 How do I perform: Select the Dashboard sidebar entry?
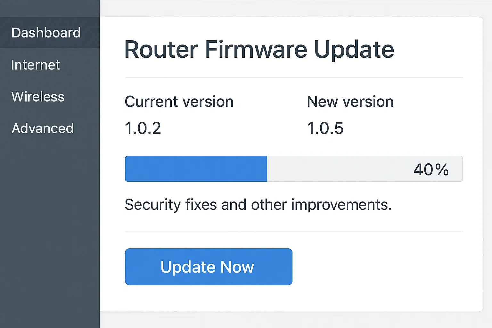[46, 32]
